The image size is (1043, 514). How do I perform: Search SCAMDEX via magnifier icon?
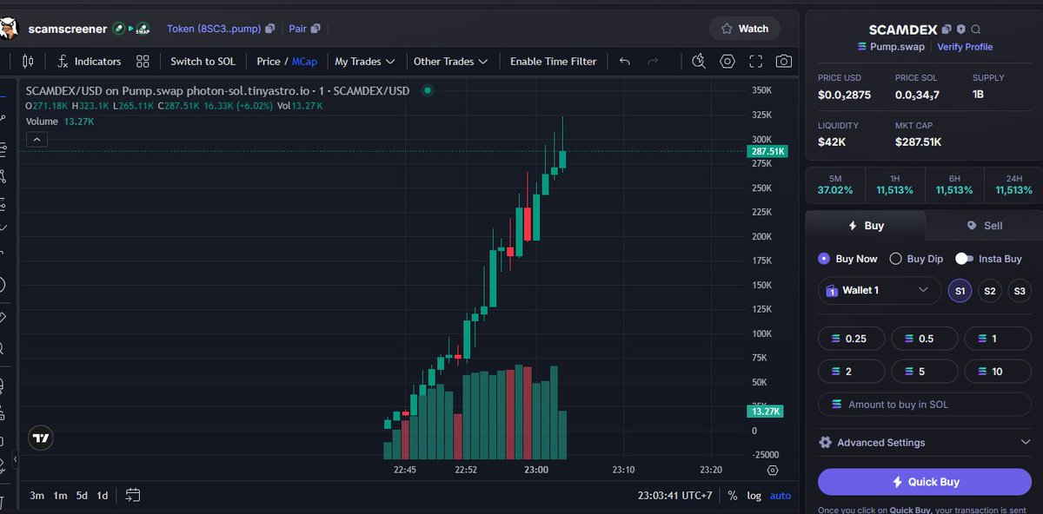tap(976, 30)
